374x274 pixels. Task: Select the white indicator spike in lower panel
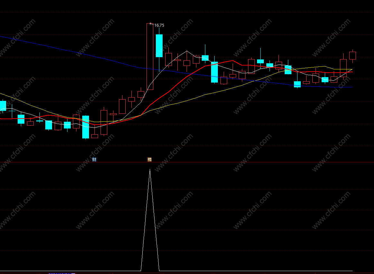click(150, 220)
